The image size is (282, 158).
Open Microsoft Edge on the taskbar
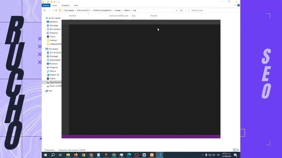(x=129, y=155)
